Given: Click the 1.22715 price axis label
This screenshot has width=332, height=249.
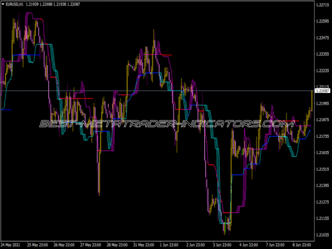Looking at the screenshot, I should pyautogui.click(x=322, y=6).
